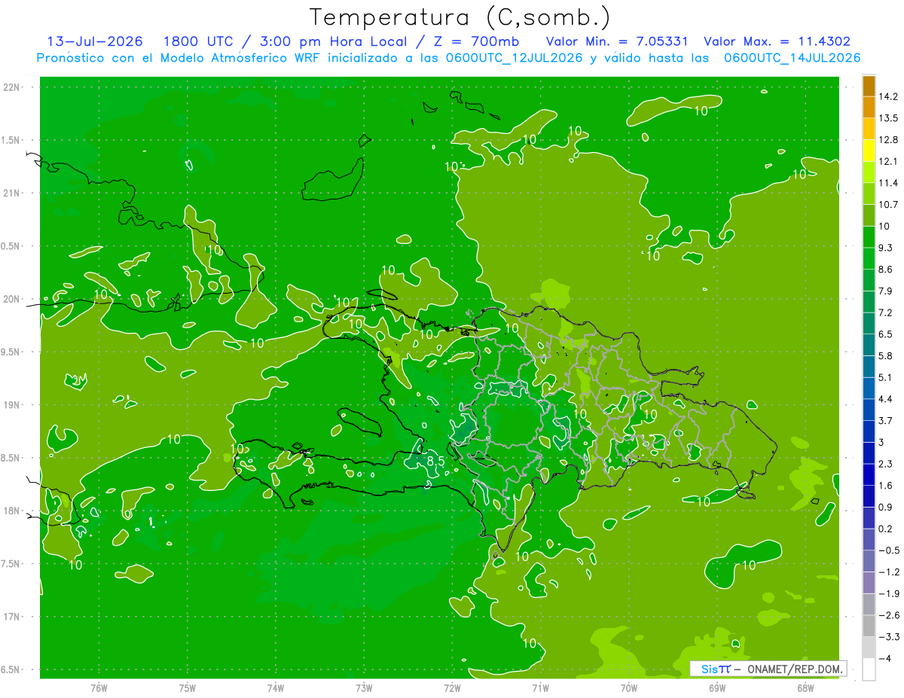Select colorbar value "5.8"

[886, 356]
